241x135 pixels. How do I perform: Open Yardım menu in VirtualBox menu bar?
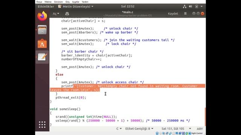click(x=85, y=2)
